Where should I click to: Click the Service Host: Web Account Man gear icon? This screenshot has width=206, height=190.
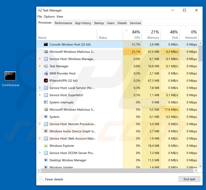pos(46,138)
